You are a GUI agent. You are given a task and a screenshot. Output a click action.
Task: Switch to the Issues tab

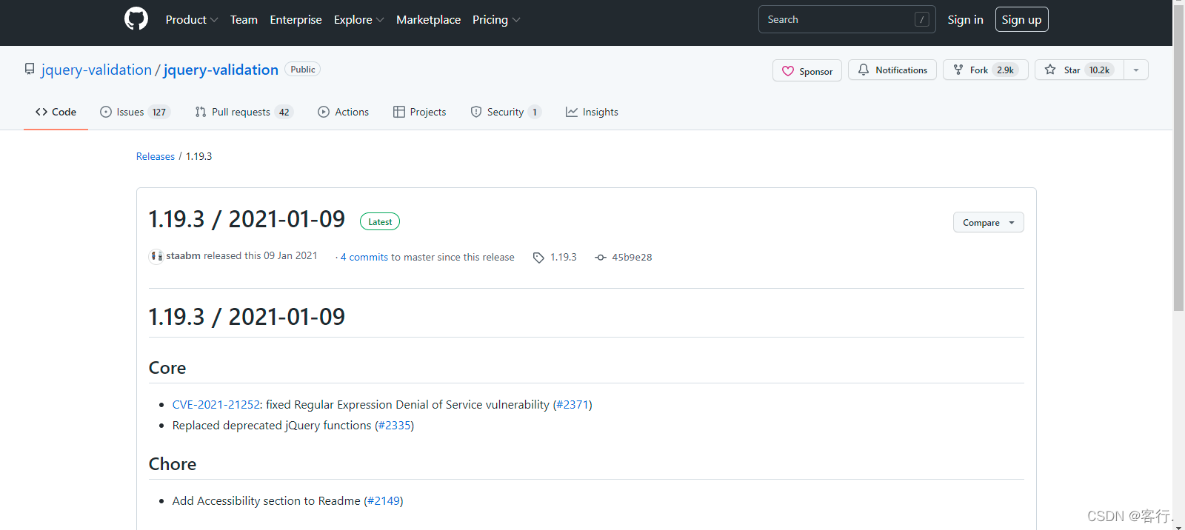(x=135, y=112)
